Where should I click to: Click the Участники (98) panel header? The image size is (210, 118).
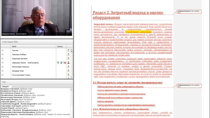point(37,42)
